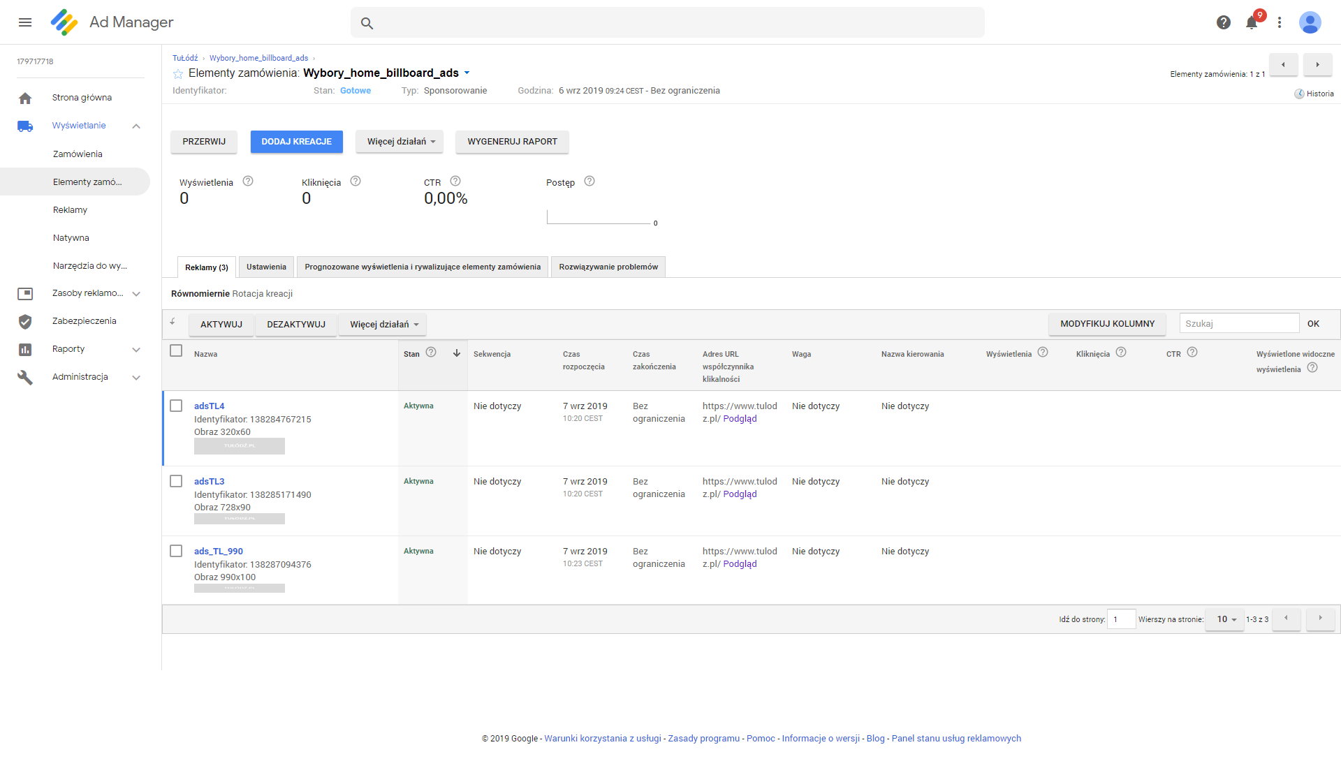
Task: Open the rows-per-page dropdown
Action: click(x=1226, y=619)
